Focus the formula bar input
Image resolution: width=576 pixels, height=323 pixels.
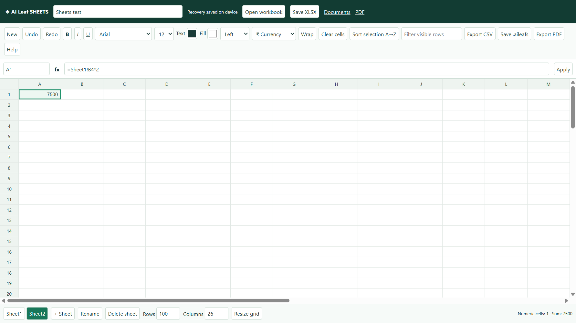point(307,69)
